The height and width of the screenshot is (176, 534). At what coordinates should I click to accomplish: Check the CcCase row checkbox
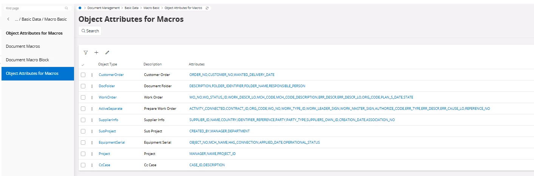tap(83, 165)
